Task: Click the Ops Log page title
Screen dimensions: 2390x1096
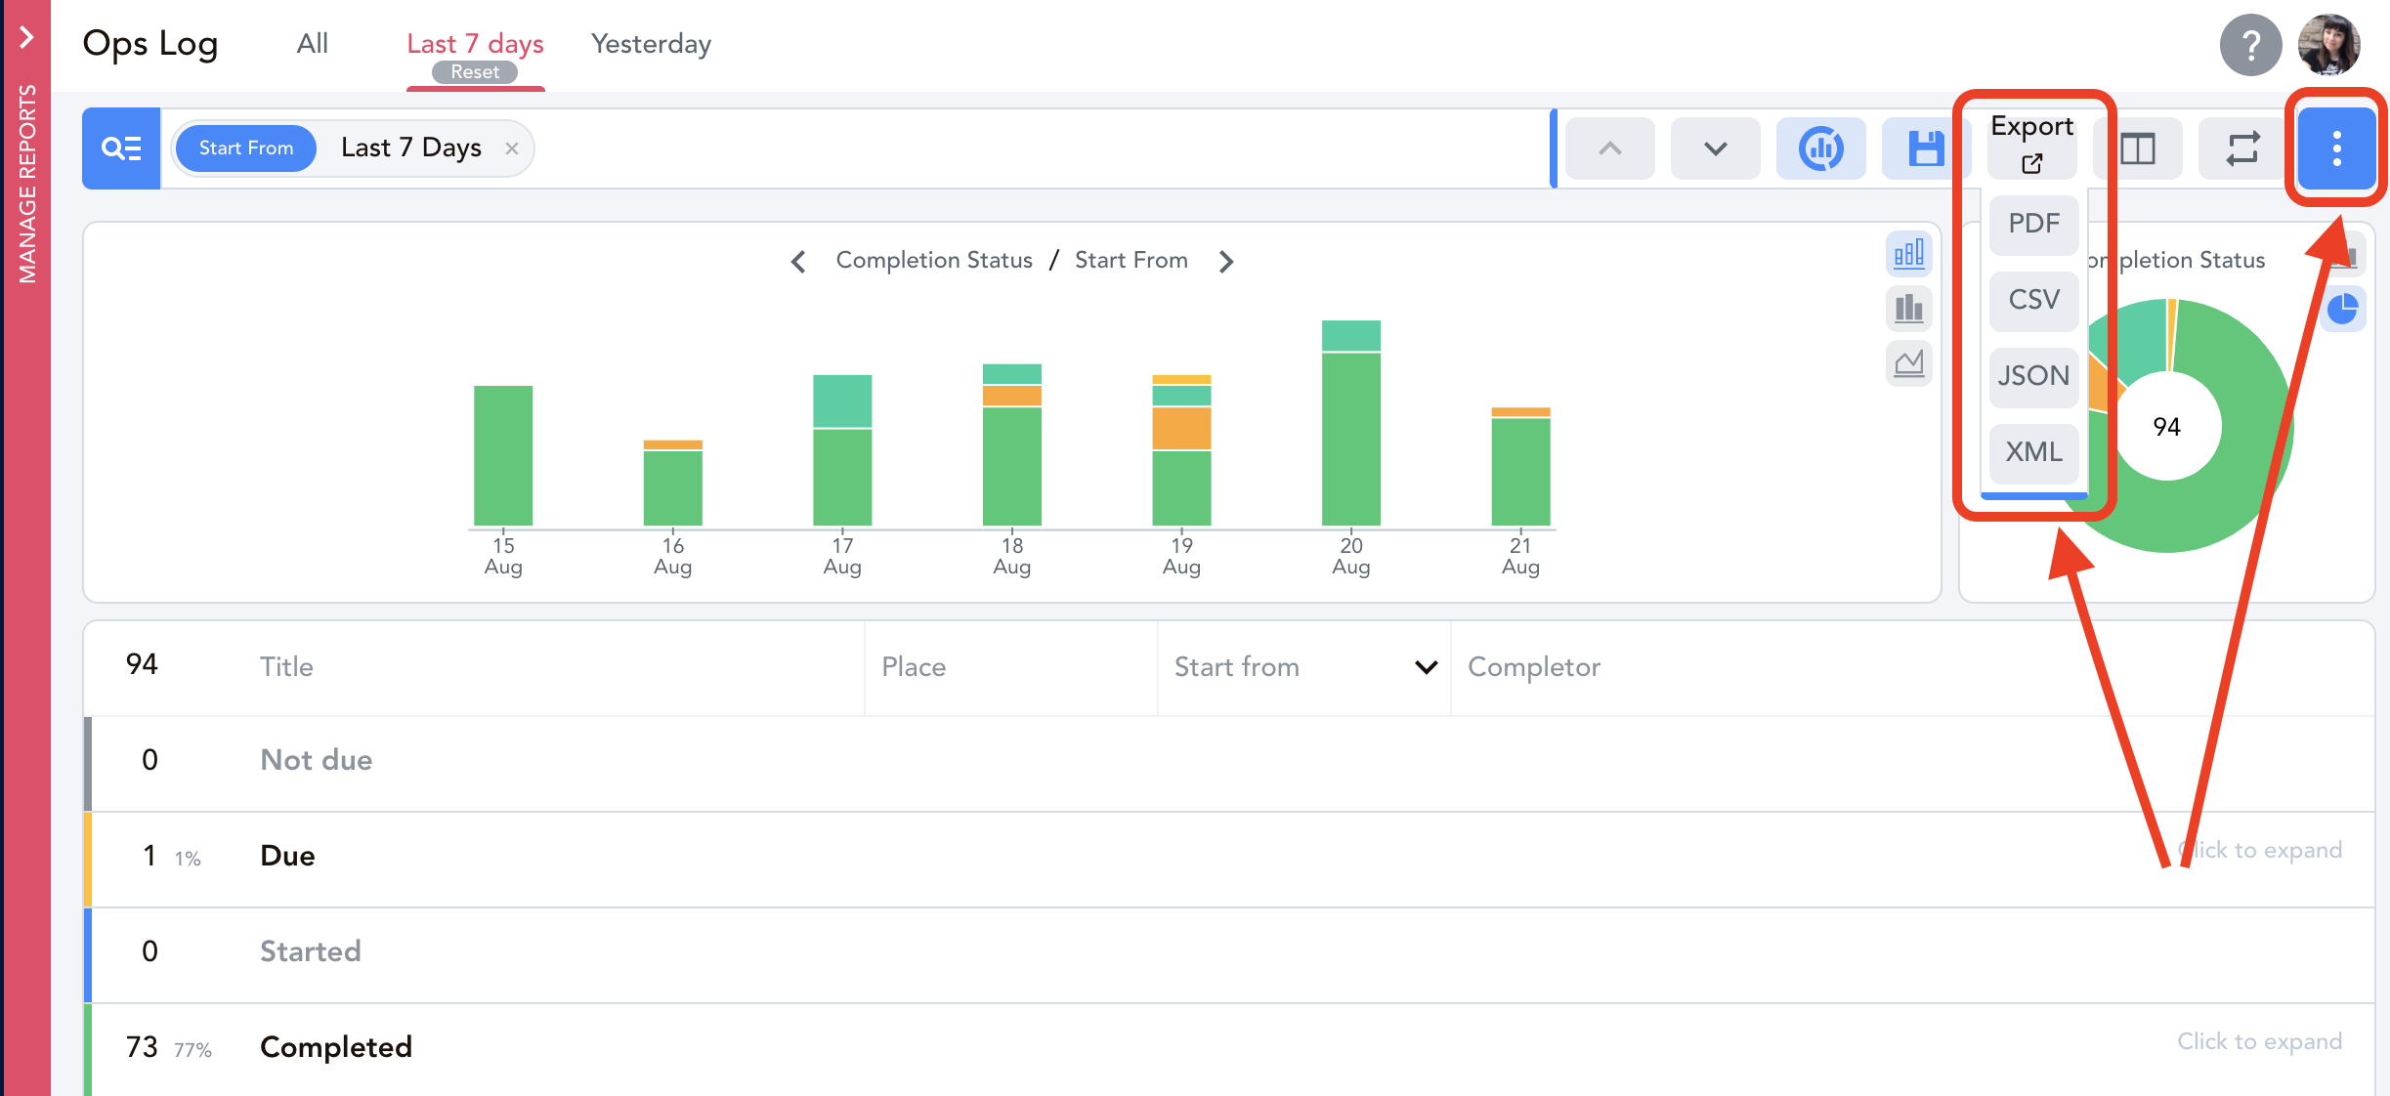Action: [149, 45]
